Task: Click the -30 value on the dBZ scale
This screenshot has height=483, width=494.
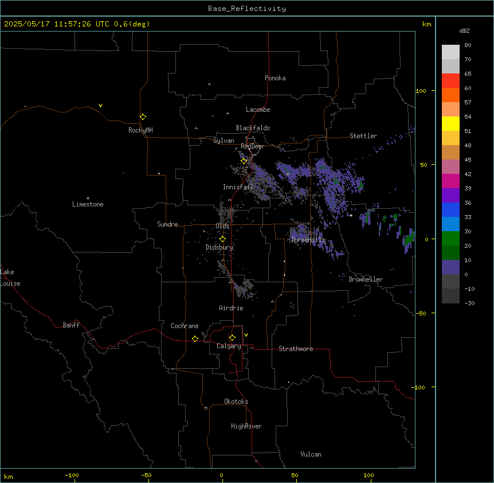Action: pos(469,303)
